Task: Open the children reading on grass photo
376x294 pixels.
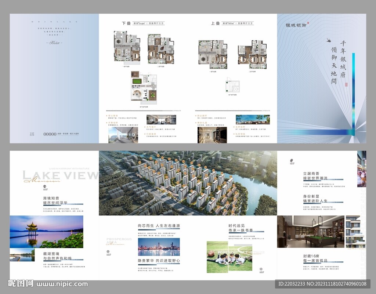Action: click(x=229, y=257)
